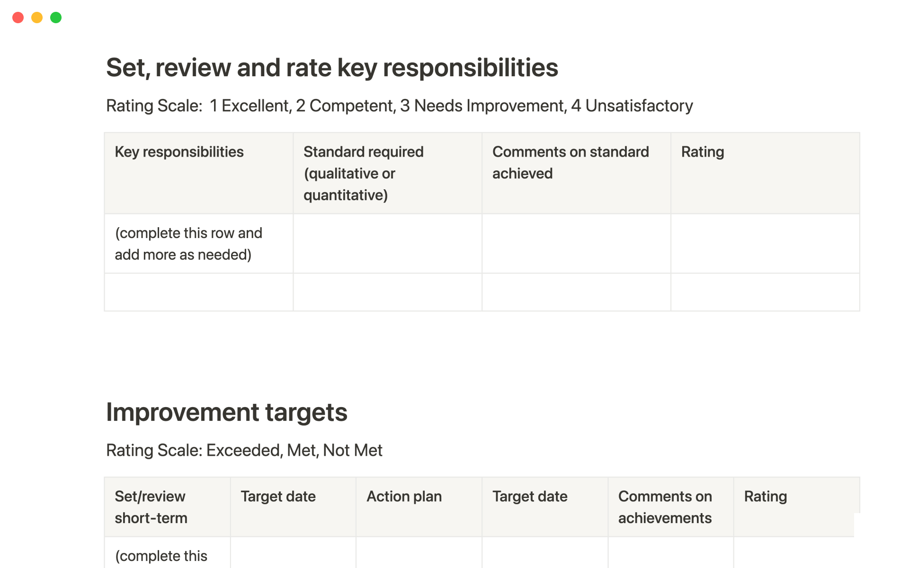Select the Rating header in responsibilities table
The height and width of the screenshot is (568, 909).
(x=765, y=173)
